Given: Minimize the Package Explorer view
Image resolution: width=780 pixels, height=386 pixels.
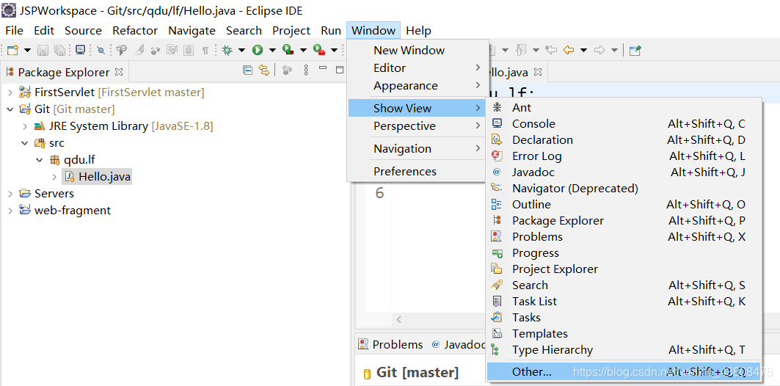Looking at the screenshot, I should click(323, 68).
